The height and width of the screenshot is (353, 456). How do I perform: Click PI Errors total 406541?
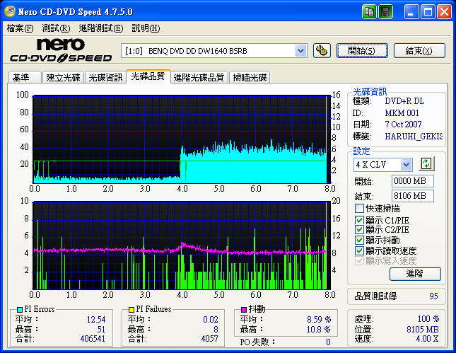93,339
